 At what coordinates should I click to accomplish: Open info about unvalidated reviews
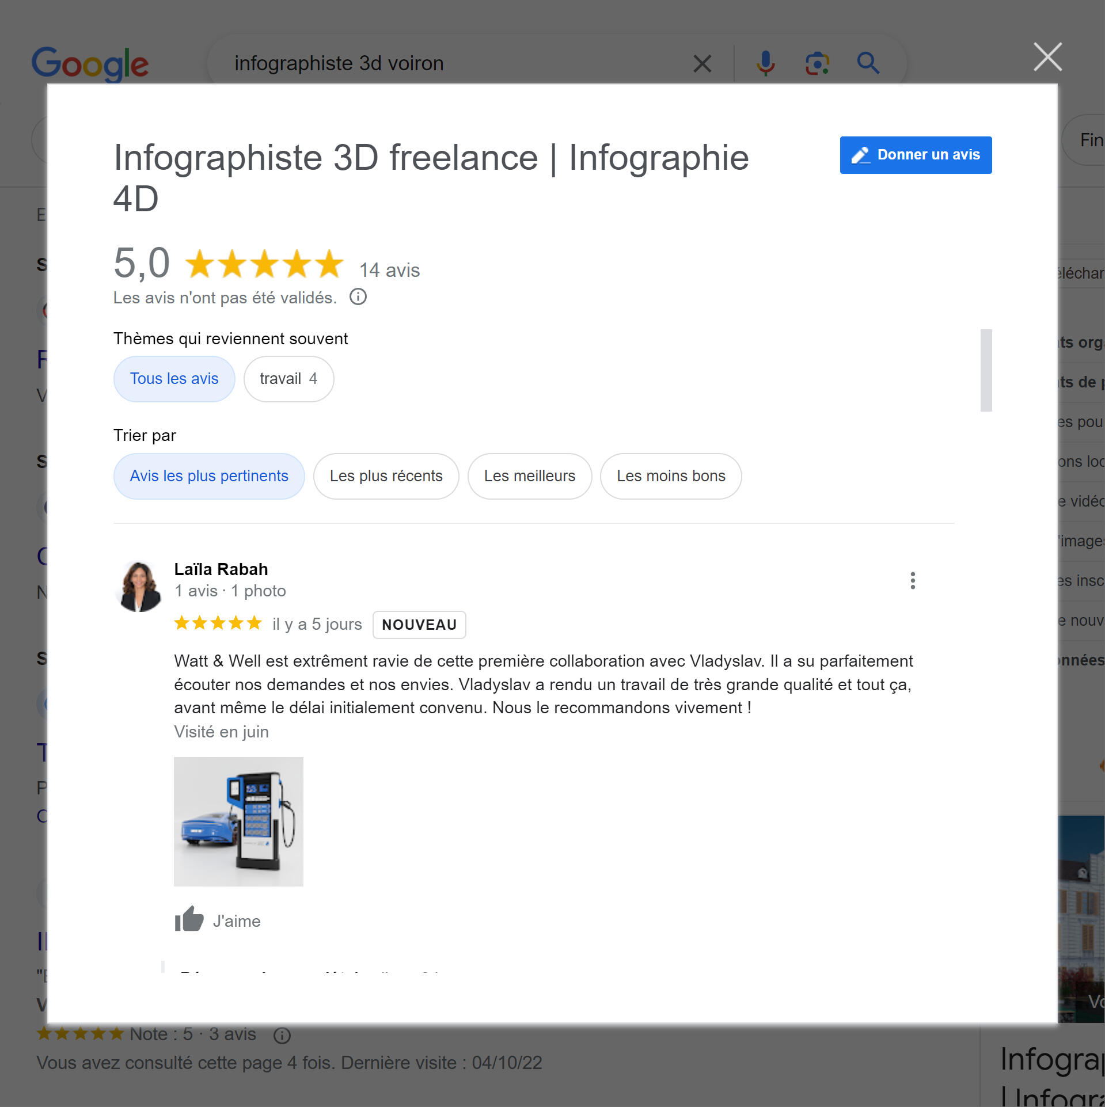(x=358, y=297)
